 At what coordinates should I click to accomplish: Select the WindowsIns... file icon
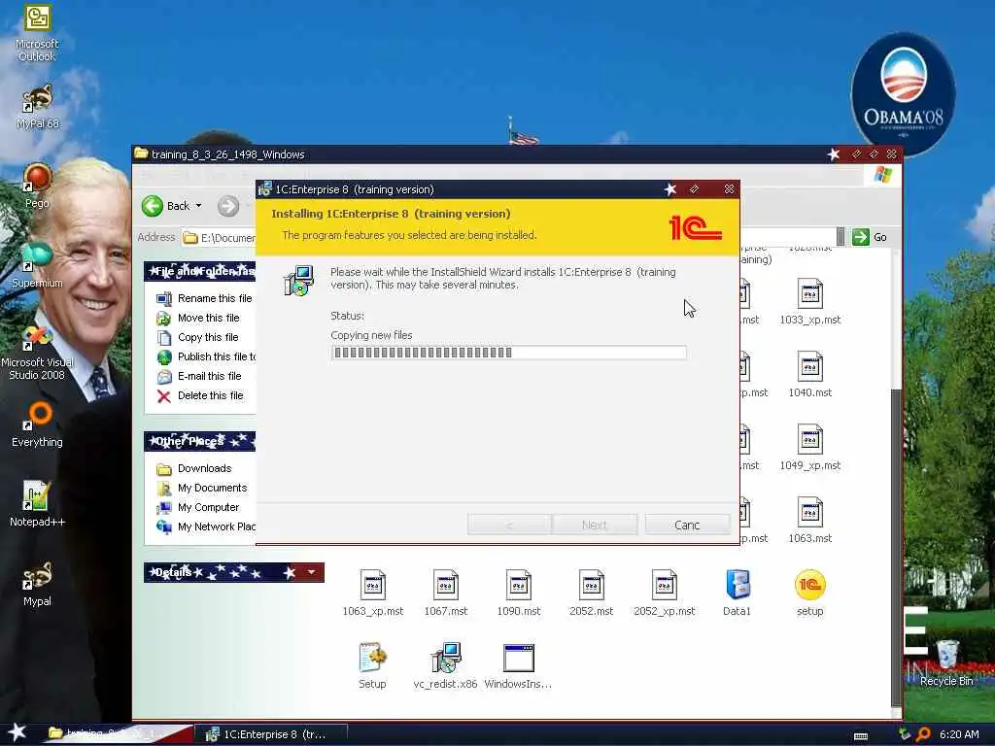tap(519, 666)
